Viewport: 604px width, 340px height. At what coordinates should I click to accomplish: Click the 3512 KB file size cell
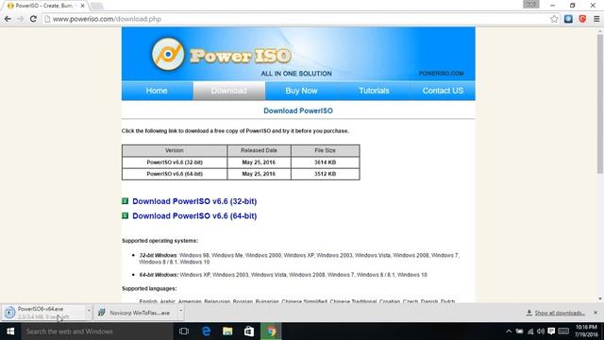pyautogui.click(x=325, y=174)
